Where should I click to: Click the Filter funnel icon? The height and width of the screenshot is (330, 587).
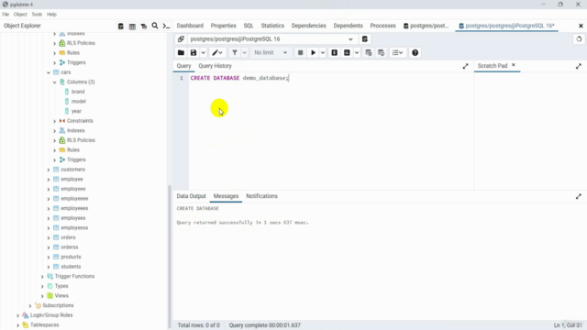(235, 53)
